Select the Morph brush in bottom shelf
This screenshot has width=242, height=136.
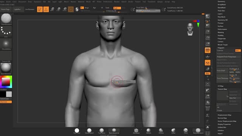tap(149, 131)
